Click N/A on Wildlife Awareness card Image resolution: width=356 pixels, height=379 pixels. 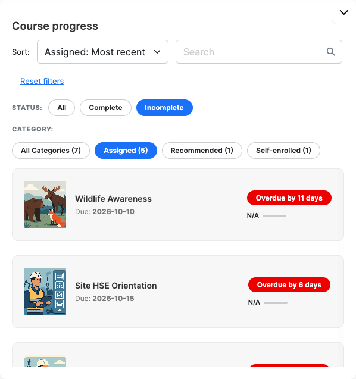253,215
